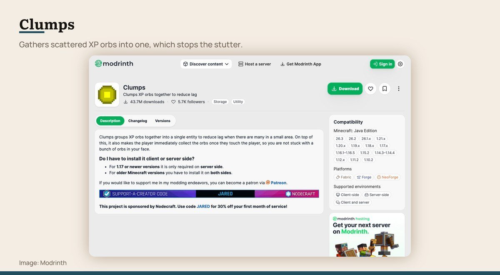Click the Storage category tag
500x275 pixels.
(x=220, y=102)
